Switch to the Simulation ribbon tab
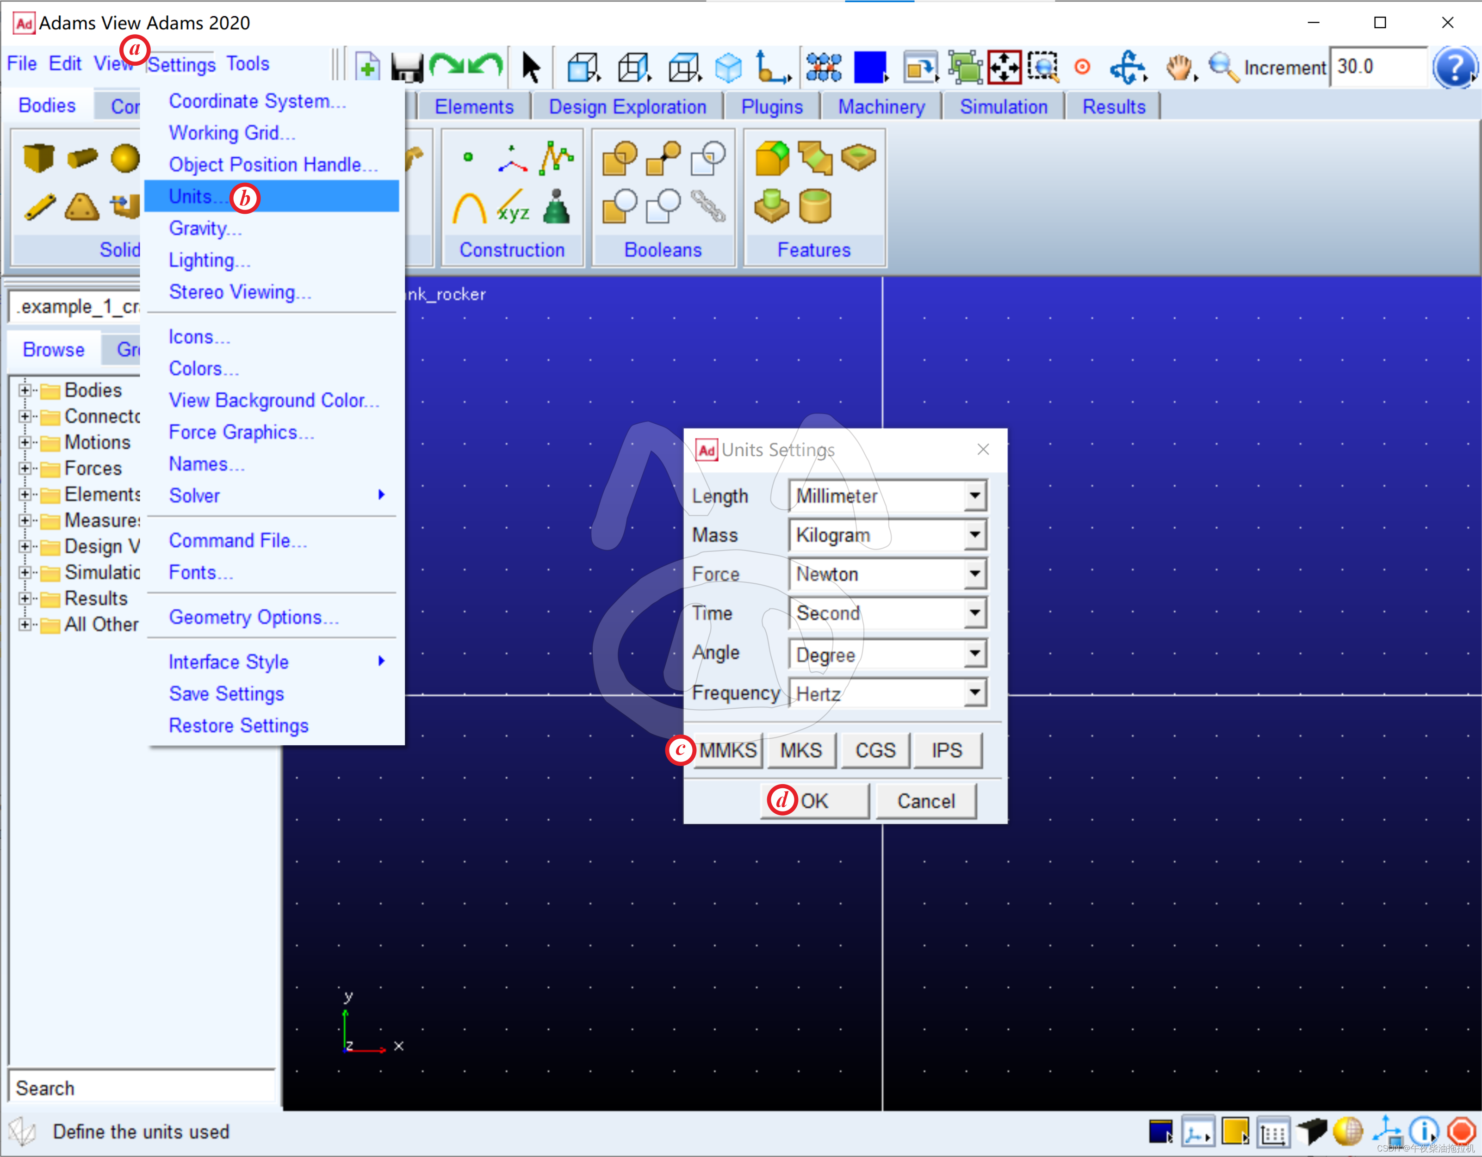The height and width of the screenshot is (1157, 1482). tap(1003, 106)
